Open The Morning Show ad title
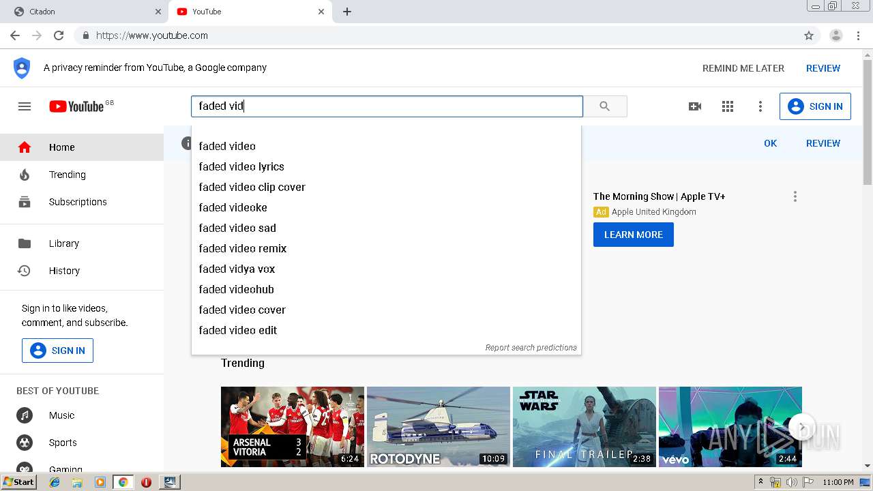873x491 pixels. click(x=659, y=196)
